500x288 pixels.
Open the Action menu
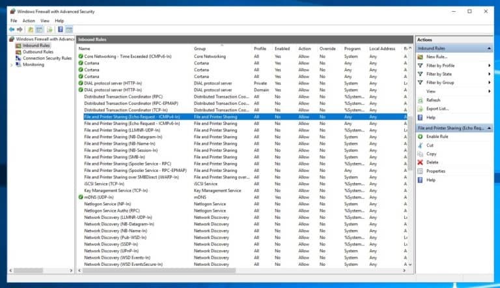click(29, 21)
